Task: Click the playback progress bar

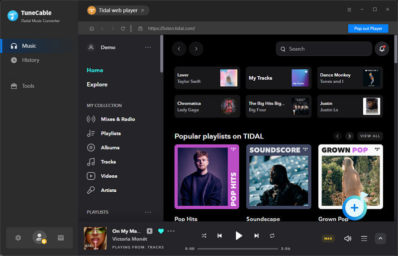Action: point(238,249)
